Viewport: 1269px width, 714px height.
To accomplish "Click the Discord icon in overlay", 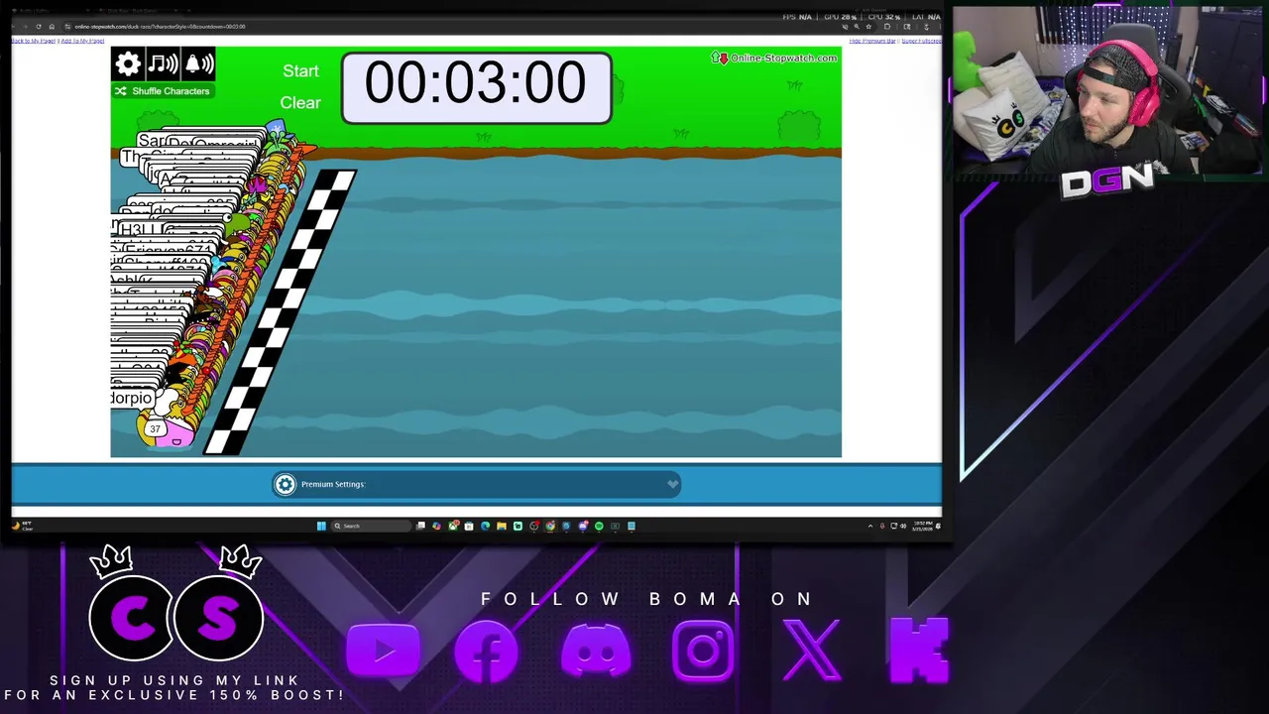I will pyautogui.click(x=596, y=652).
